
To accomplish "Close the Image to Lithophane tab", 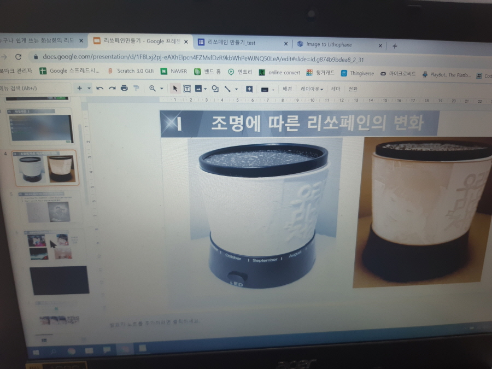I will (380, 46).
